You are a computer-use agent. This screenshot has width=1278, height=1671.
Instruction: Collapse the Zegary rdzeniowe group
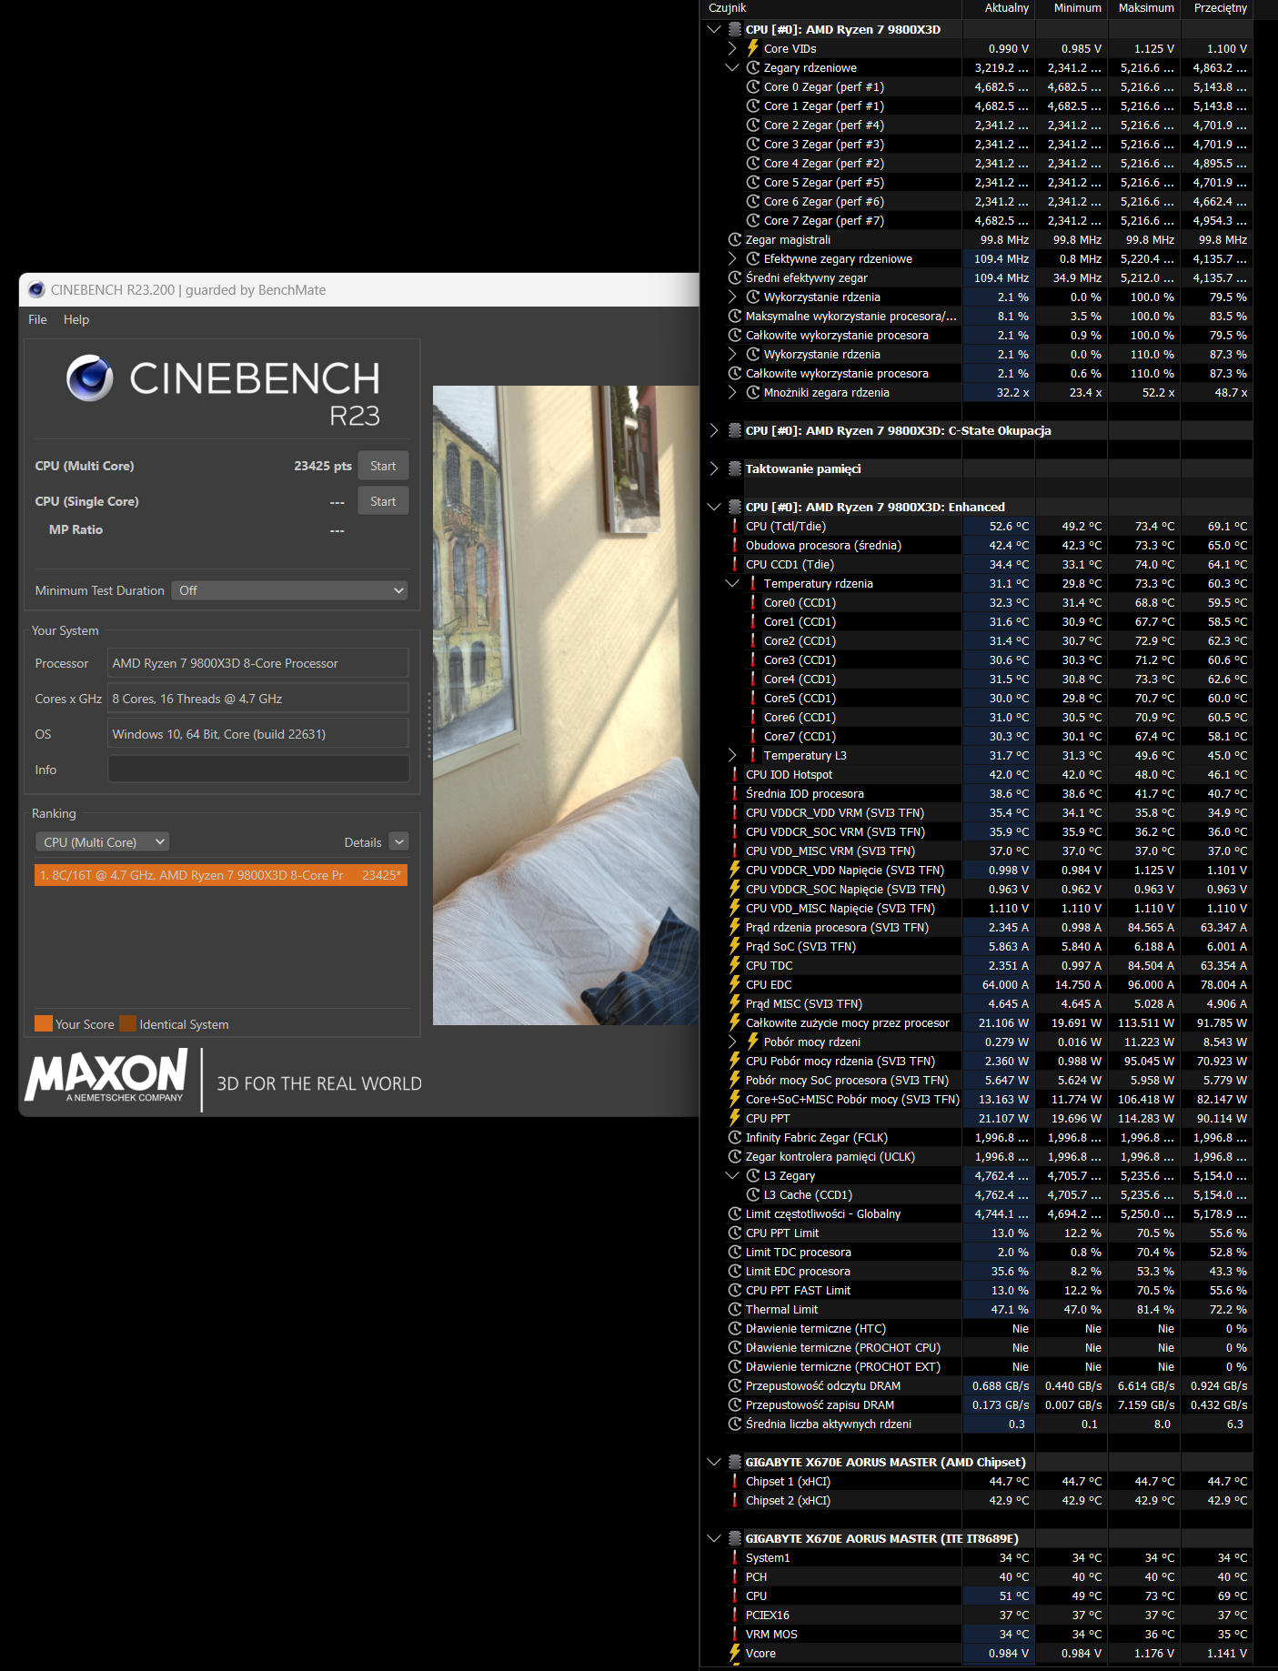click(732, 67)
